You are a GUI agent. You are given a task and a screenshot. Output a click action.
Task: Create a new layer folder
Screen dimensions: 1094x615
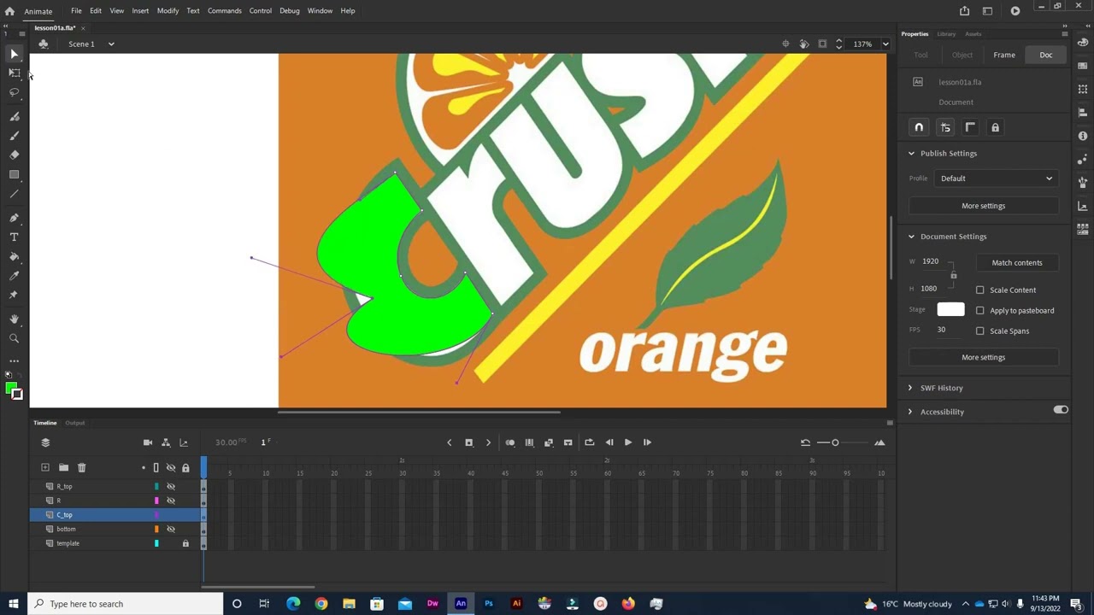[63, 467]
